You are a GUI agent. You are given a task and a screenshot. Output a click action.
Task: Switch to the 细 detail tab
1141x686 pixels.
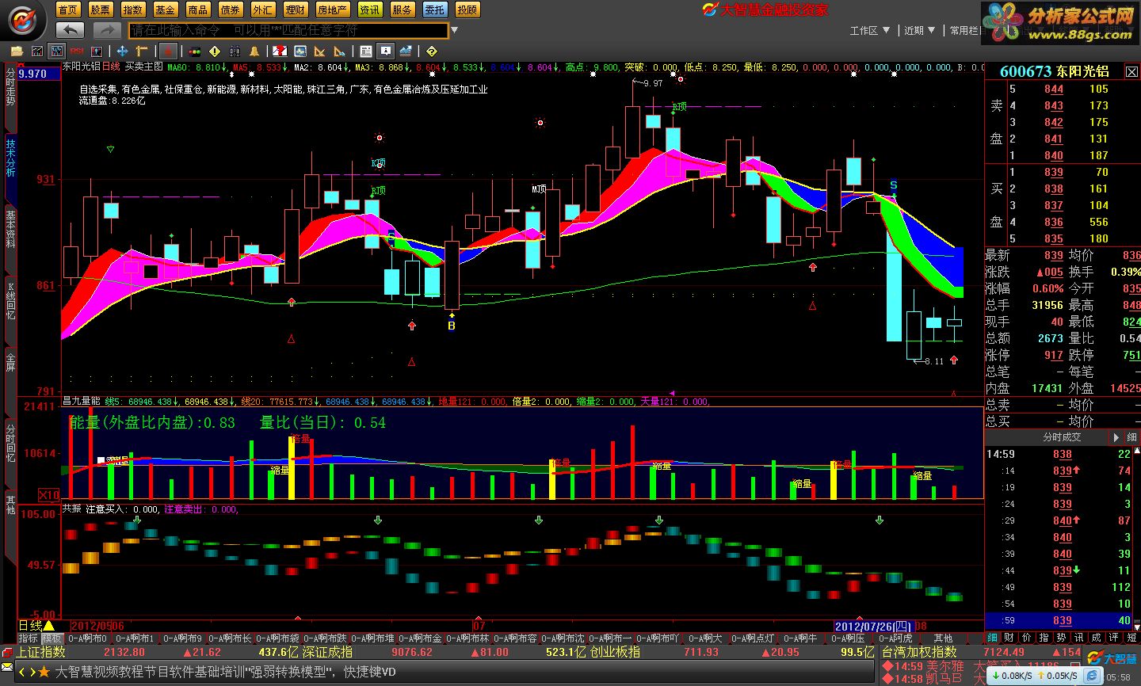pos(992,637)
